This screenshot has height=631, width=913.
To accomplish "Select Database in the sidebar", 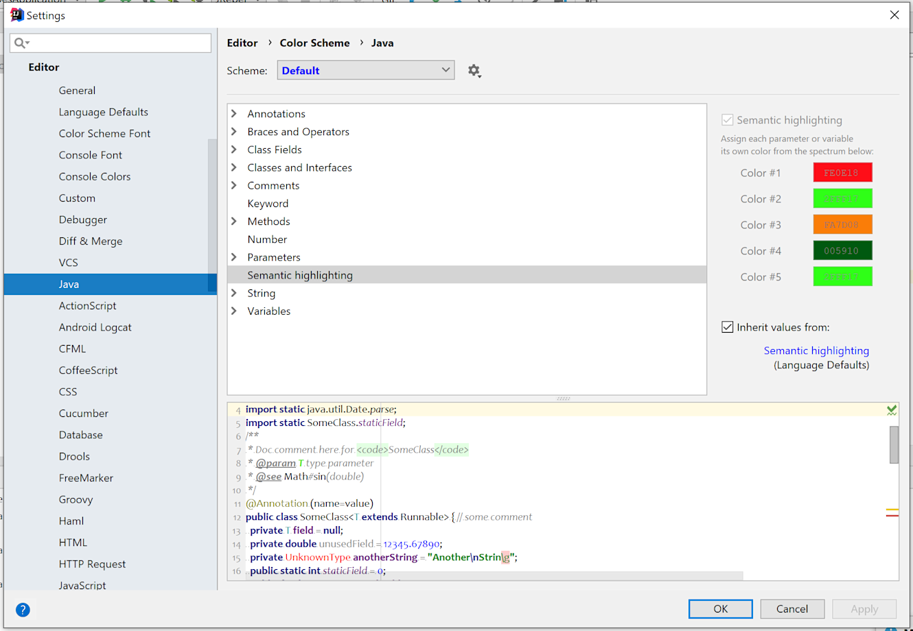I will click(x=80, y=435).
